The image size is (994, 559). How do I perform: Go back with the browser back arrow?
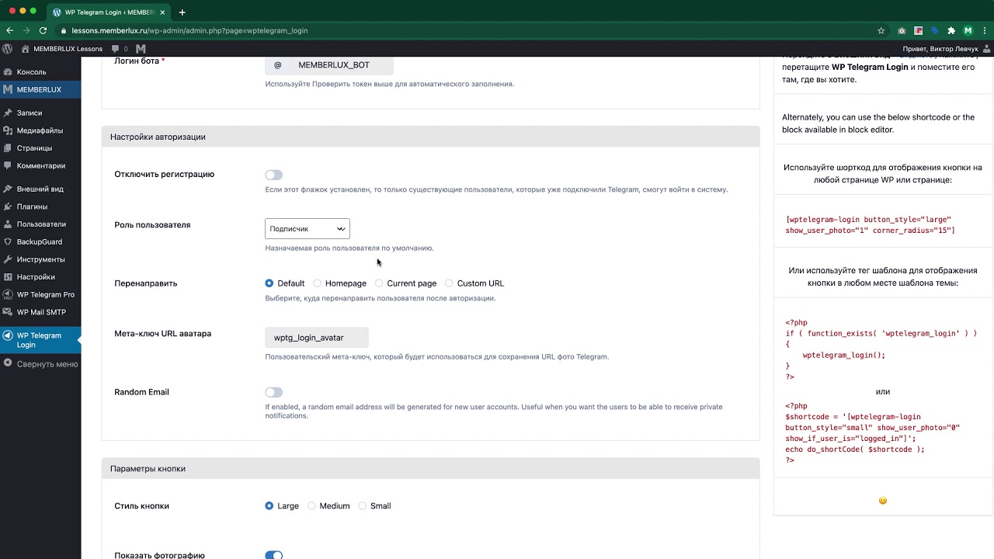pos(9,30)
